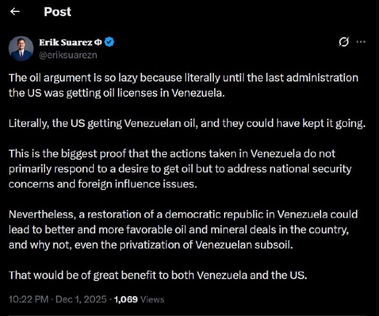This screenshot has height=316, width=379.
Task: Open Erik Suarez's profile picture
Action: click(21, 48)
